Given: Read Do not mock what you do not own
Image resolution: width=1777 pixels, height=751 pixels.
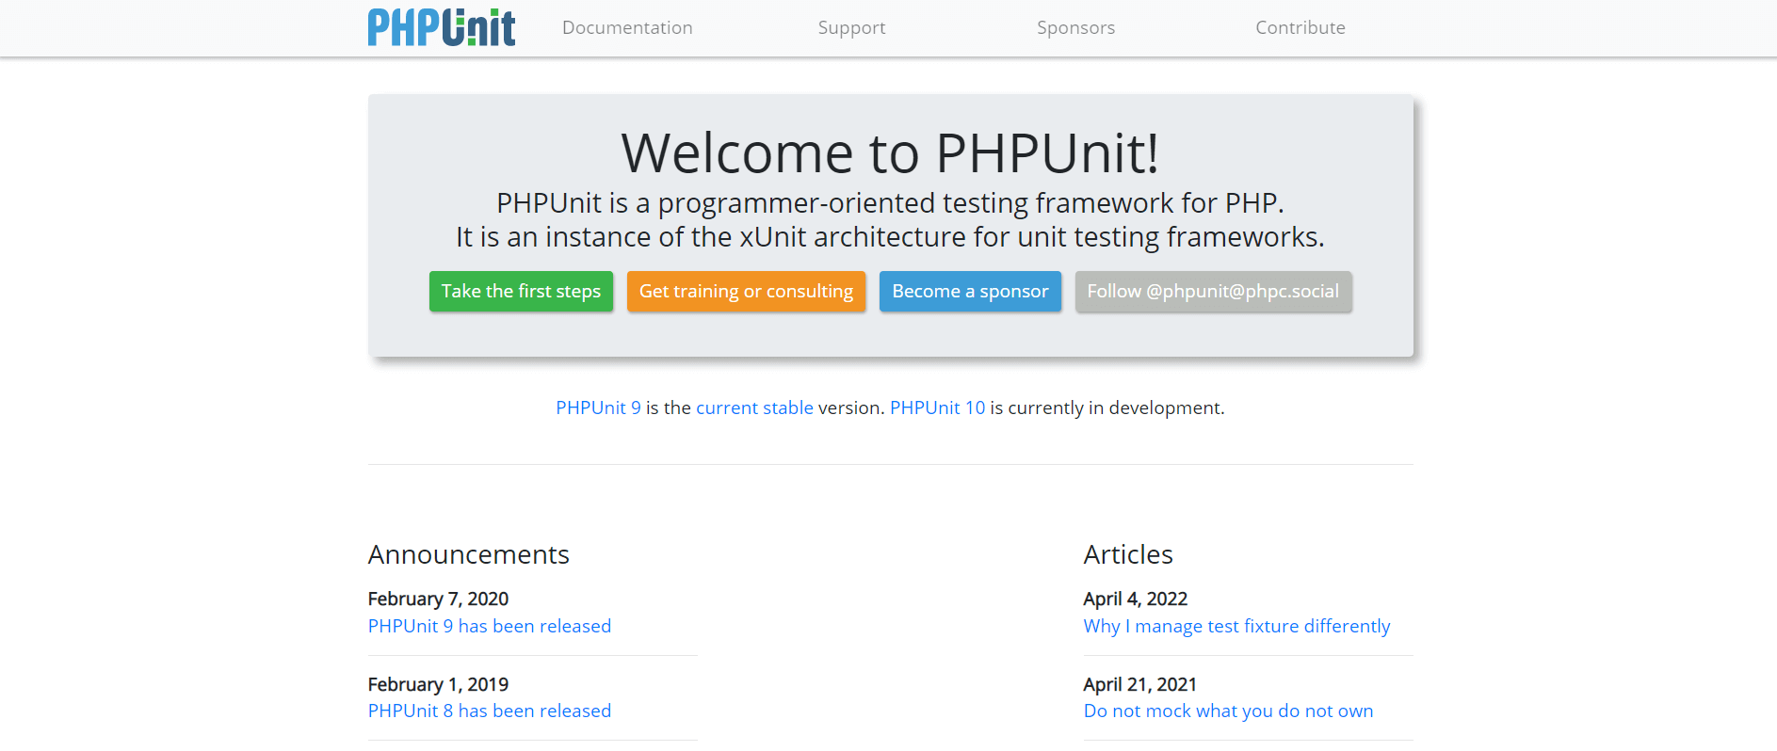Looking at the screenshot, I should (1228, 711).
